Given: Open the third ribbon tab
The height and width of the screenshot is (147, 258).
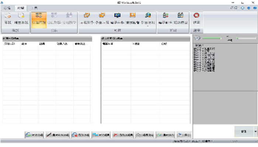Looking at the screenshot, I should pos(34,7).
